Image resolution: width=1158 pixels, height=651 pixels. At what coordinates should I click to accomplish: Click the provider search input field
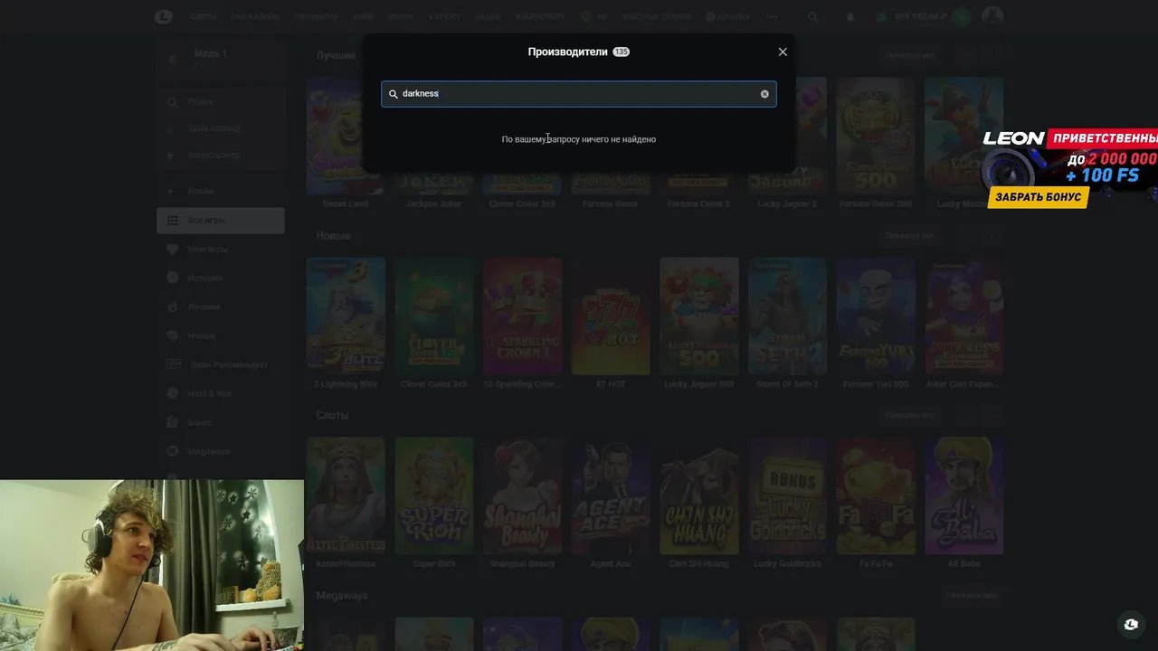[579, 94]
